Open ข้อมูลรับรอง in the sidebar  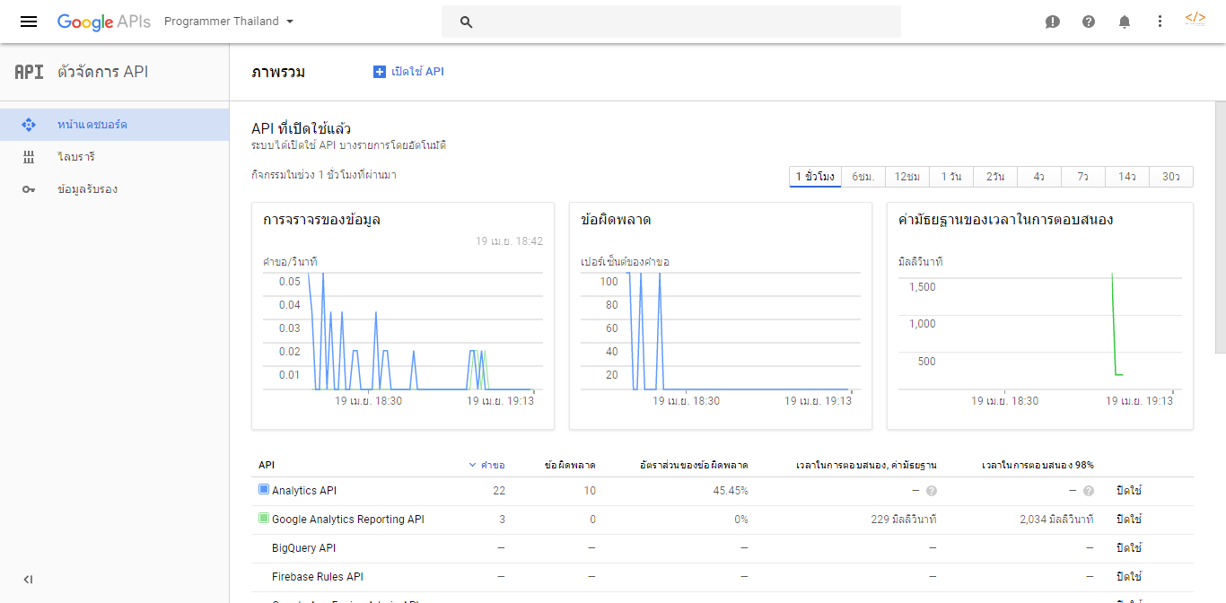tap(115, 189)
